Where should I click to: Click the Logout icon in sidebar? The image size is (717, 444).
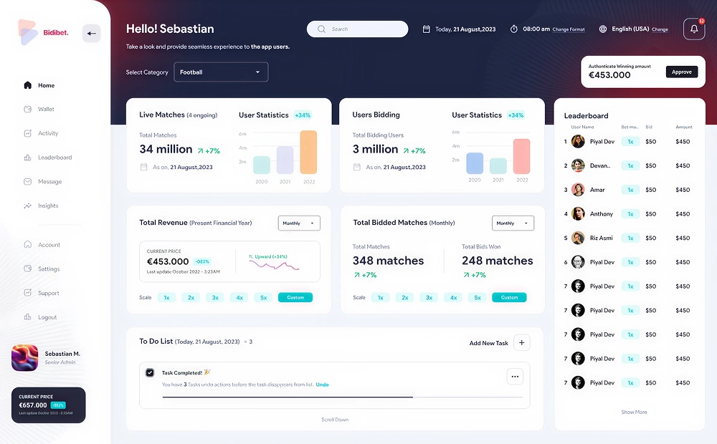[x=27, y=317]
